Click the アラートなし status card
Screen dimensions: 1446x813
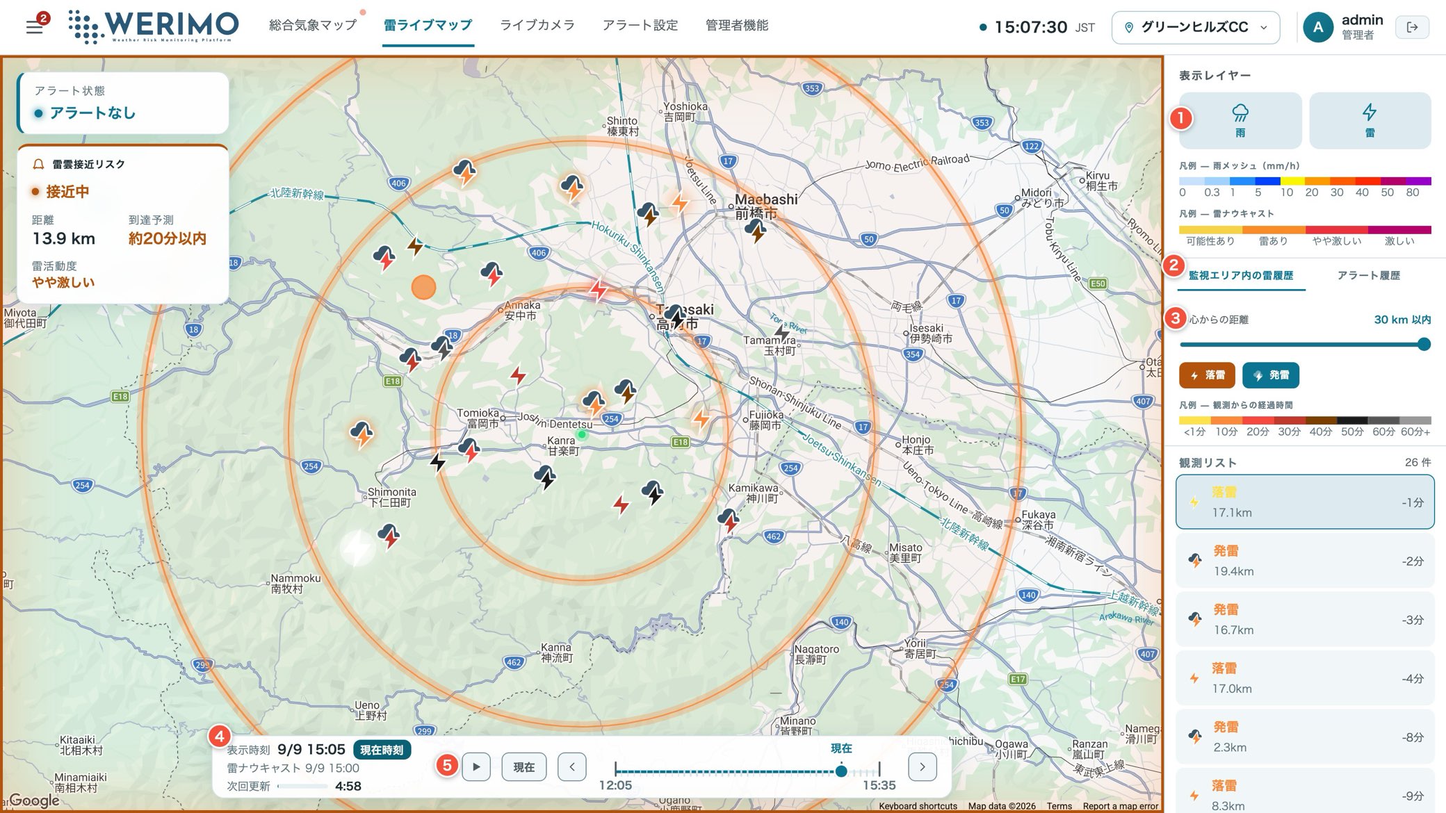pos(123,103)
